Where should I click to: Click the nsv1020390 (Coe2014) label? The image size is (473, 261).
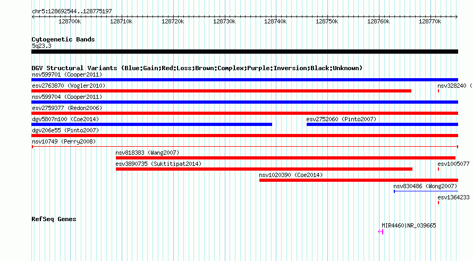click(291, 175)
